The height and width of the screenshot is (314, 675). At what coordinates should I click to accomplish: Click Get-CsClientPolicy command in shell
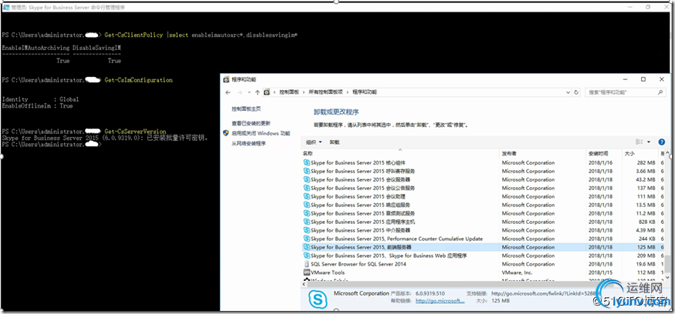(133, 35)
